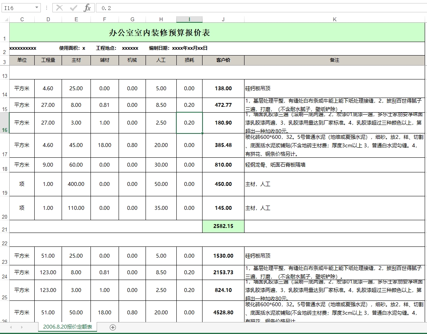Click the Insert Function fx icon
The image size is (427, 334).
coord(87,8)
